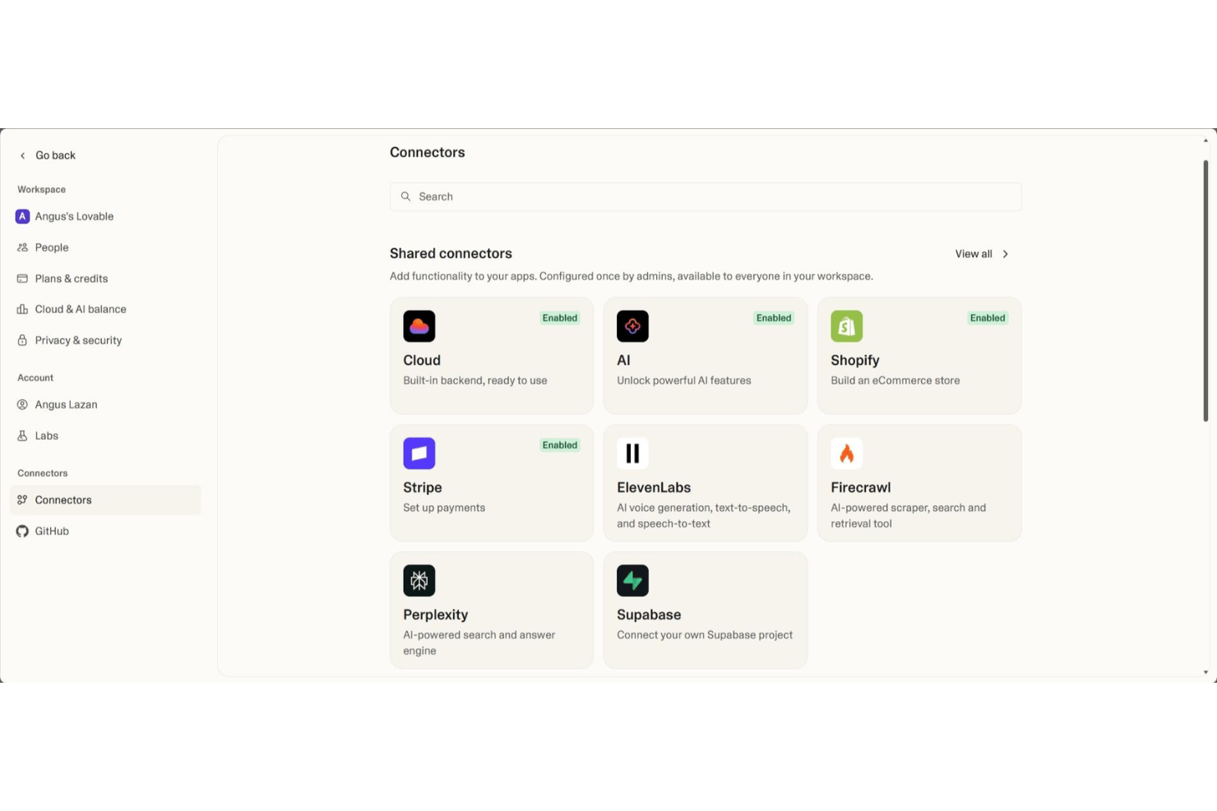Viewport: 1217px width, 811px height.
Task: Open the Stripe connector card title
Action: [x=423, y=487]
